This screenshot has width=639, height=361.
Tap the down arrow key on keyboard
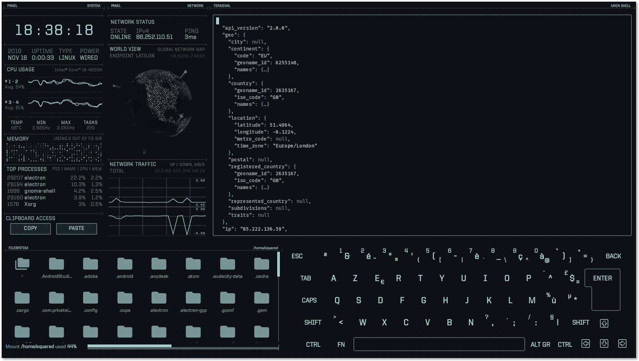tap(604, 344)
